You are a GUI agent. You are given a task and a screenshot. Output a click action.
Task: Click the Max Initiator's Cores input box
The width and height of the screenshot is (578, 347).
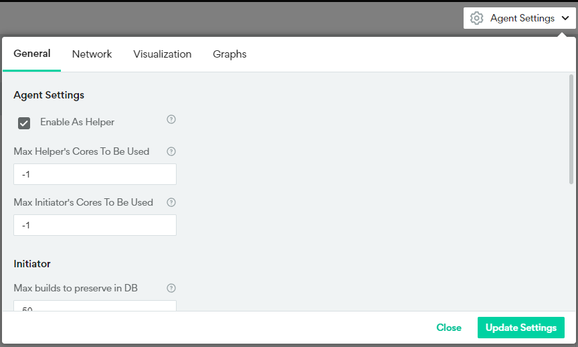coord(95,225)
